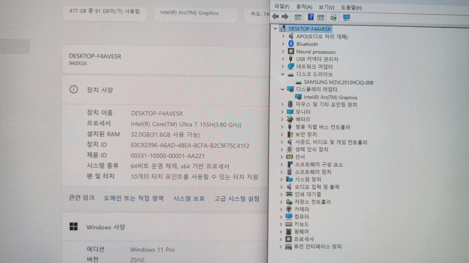Open the 동작(A) menu
469x263 pixels.
click(x=304, y=7)
